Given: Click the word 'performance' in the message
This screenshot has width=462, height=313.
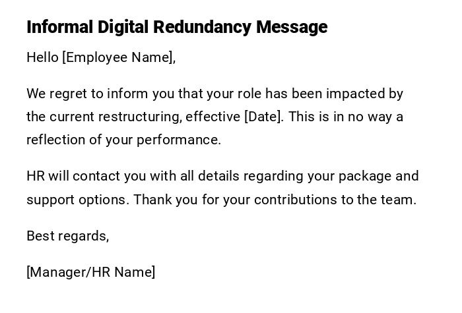Looking at the screenshot, I should [x=187, y=140].
